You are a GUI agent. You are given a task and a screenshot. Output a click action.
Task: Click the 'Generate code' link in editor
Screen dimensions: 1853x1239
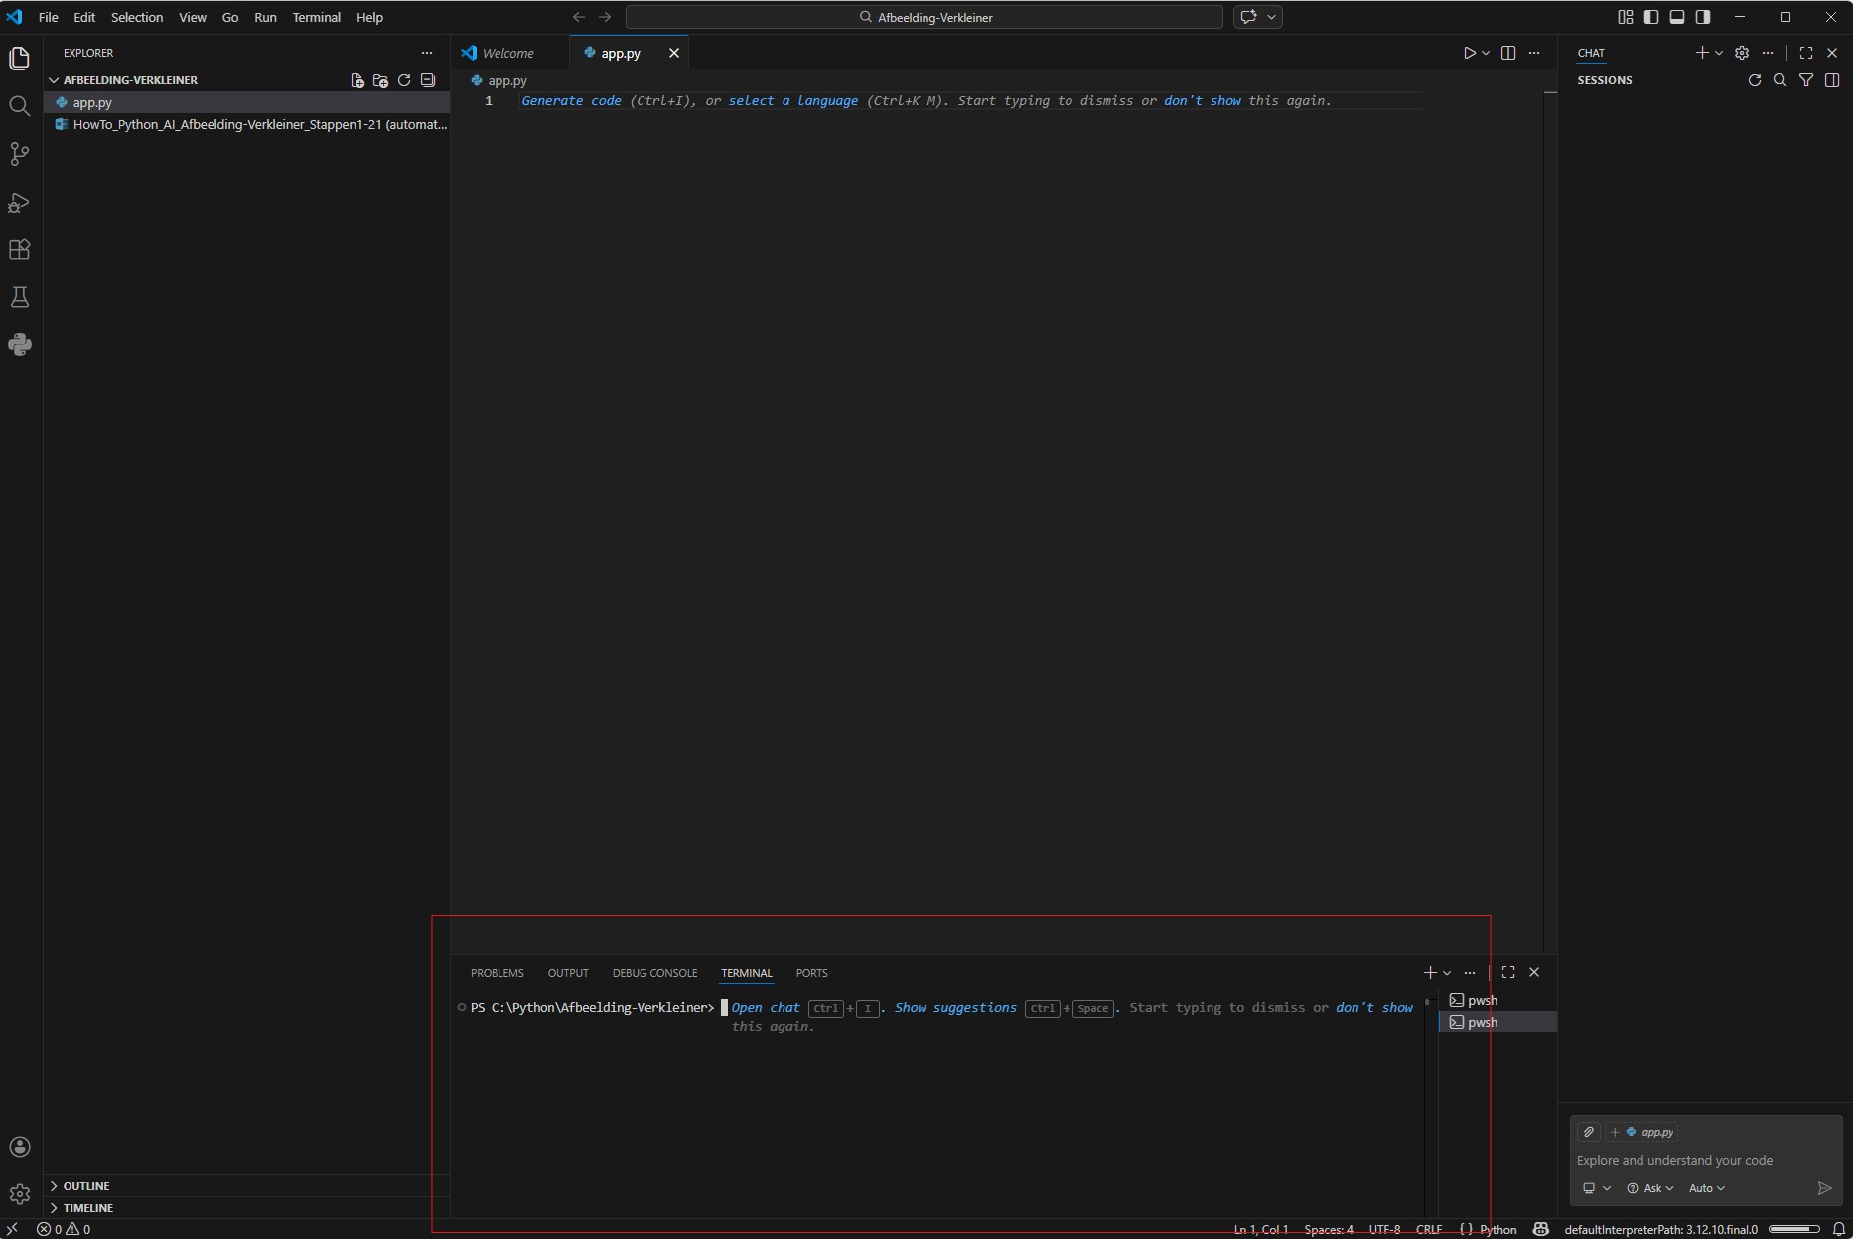[x=571, y=101]
